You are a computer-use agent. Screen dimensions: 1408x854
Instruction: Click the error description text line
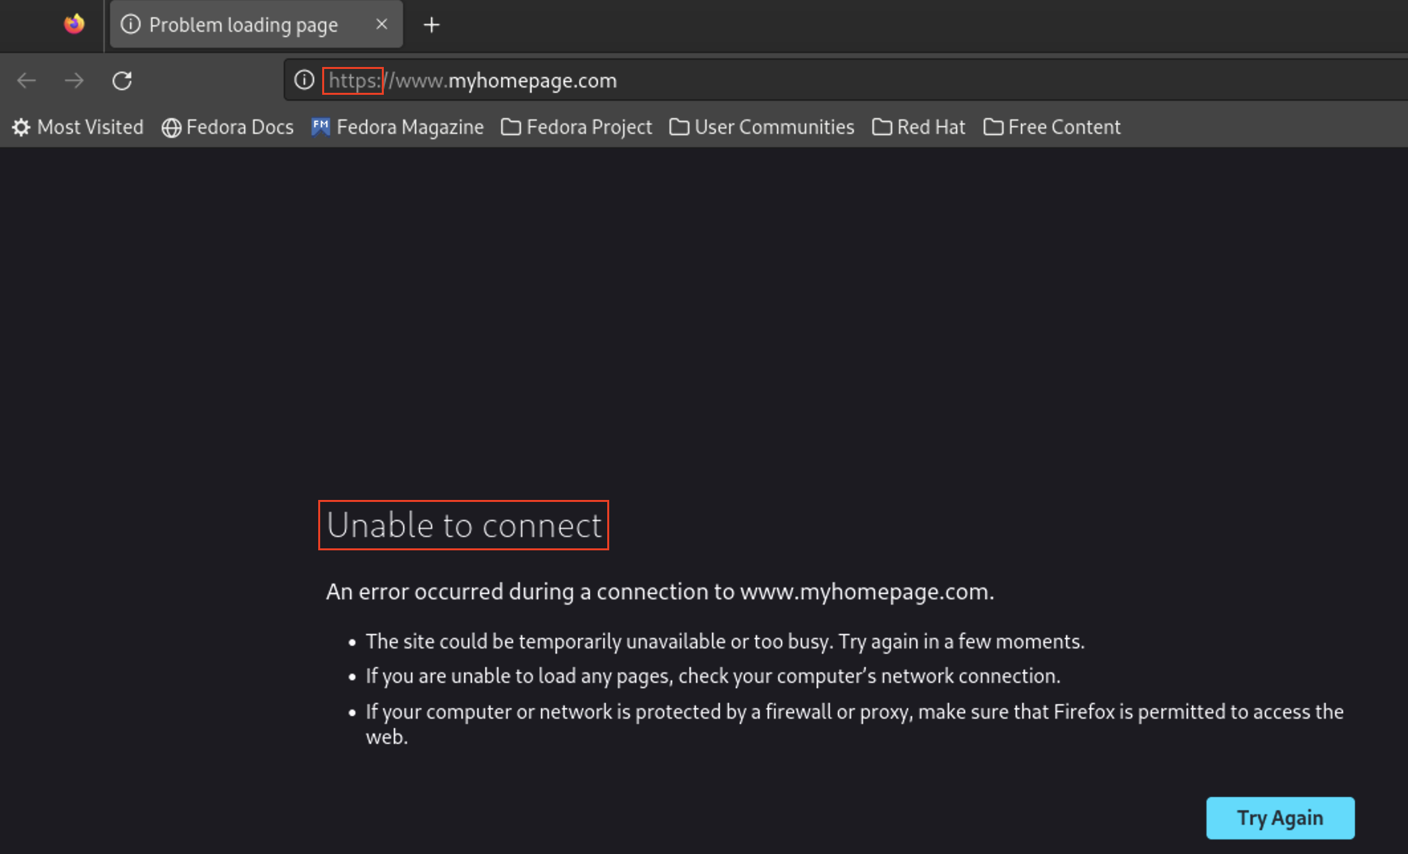pos(660,591)
